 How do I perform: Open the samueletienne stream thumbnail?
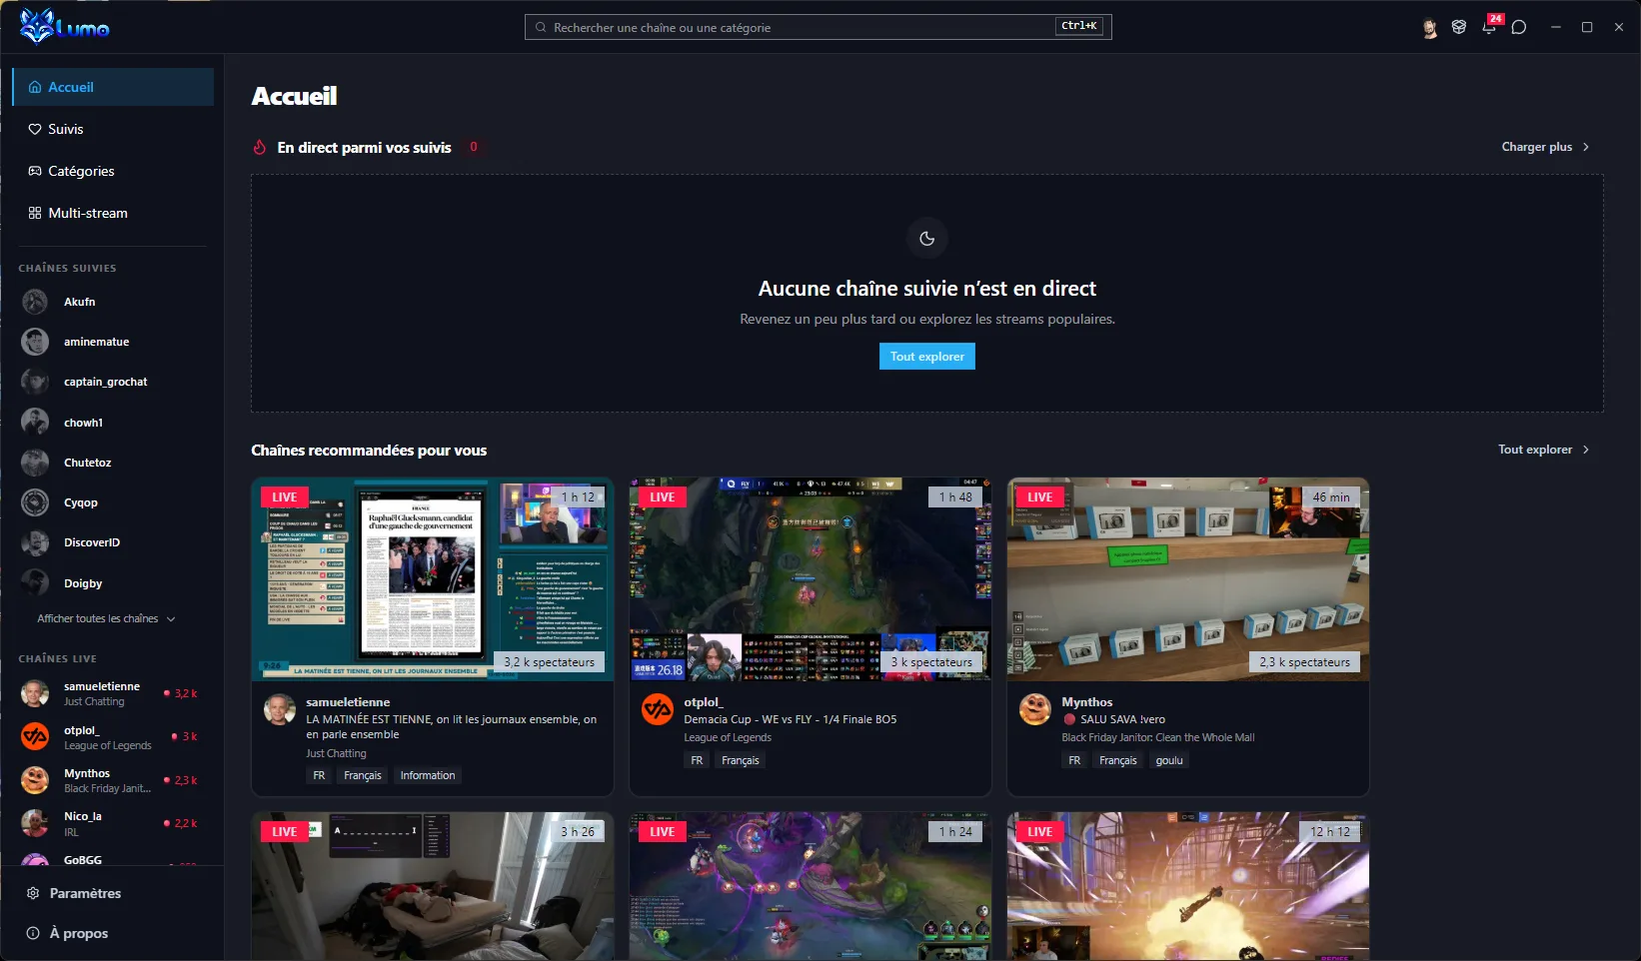click(x=433, y=579)
